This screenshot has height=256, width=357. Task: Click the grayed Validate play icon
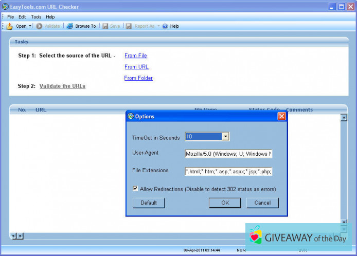pos(39,26)
